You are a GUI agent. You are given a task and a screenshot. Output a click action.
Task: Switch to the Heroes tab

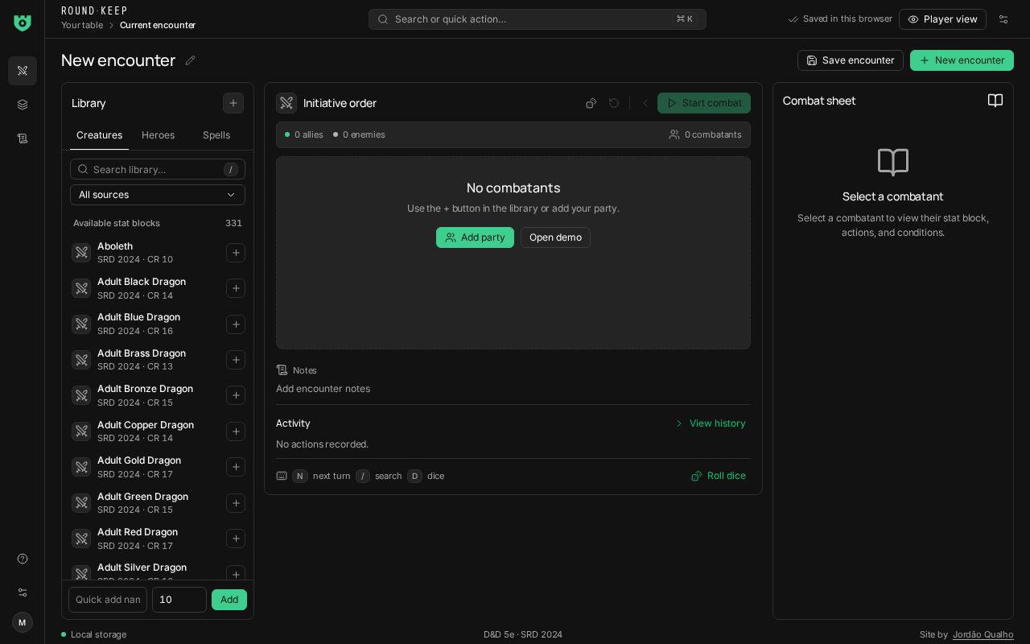158,135
